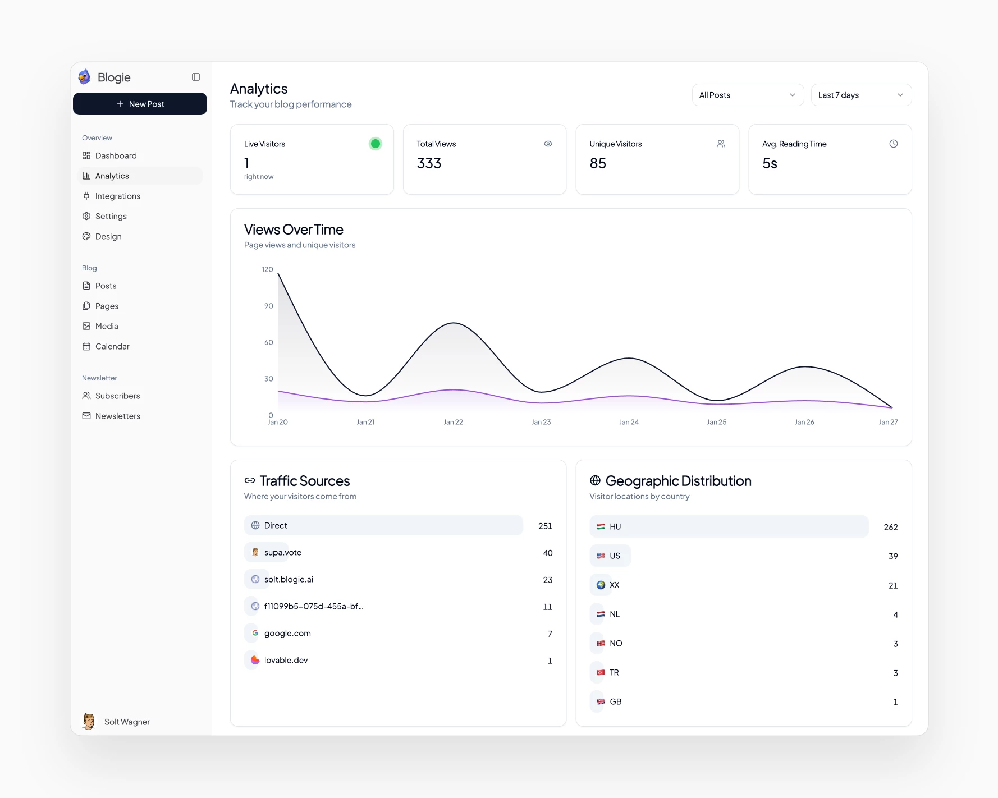Expand the All Posts dropdown
Image resolution: width=998 pixels, height=798 pixels.
tap(747, 95)
